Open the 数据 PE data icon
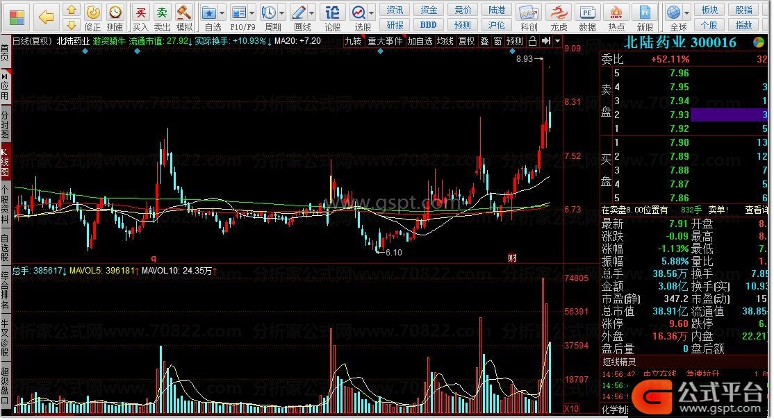The width and height of the screenshot is (774, 420). 587,12
